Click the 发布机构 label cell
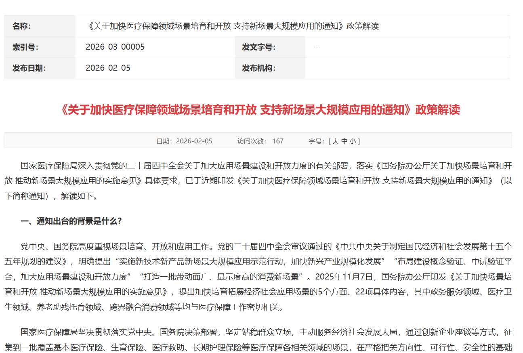 pos(270,68)
